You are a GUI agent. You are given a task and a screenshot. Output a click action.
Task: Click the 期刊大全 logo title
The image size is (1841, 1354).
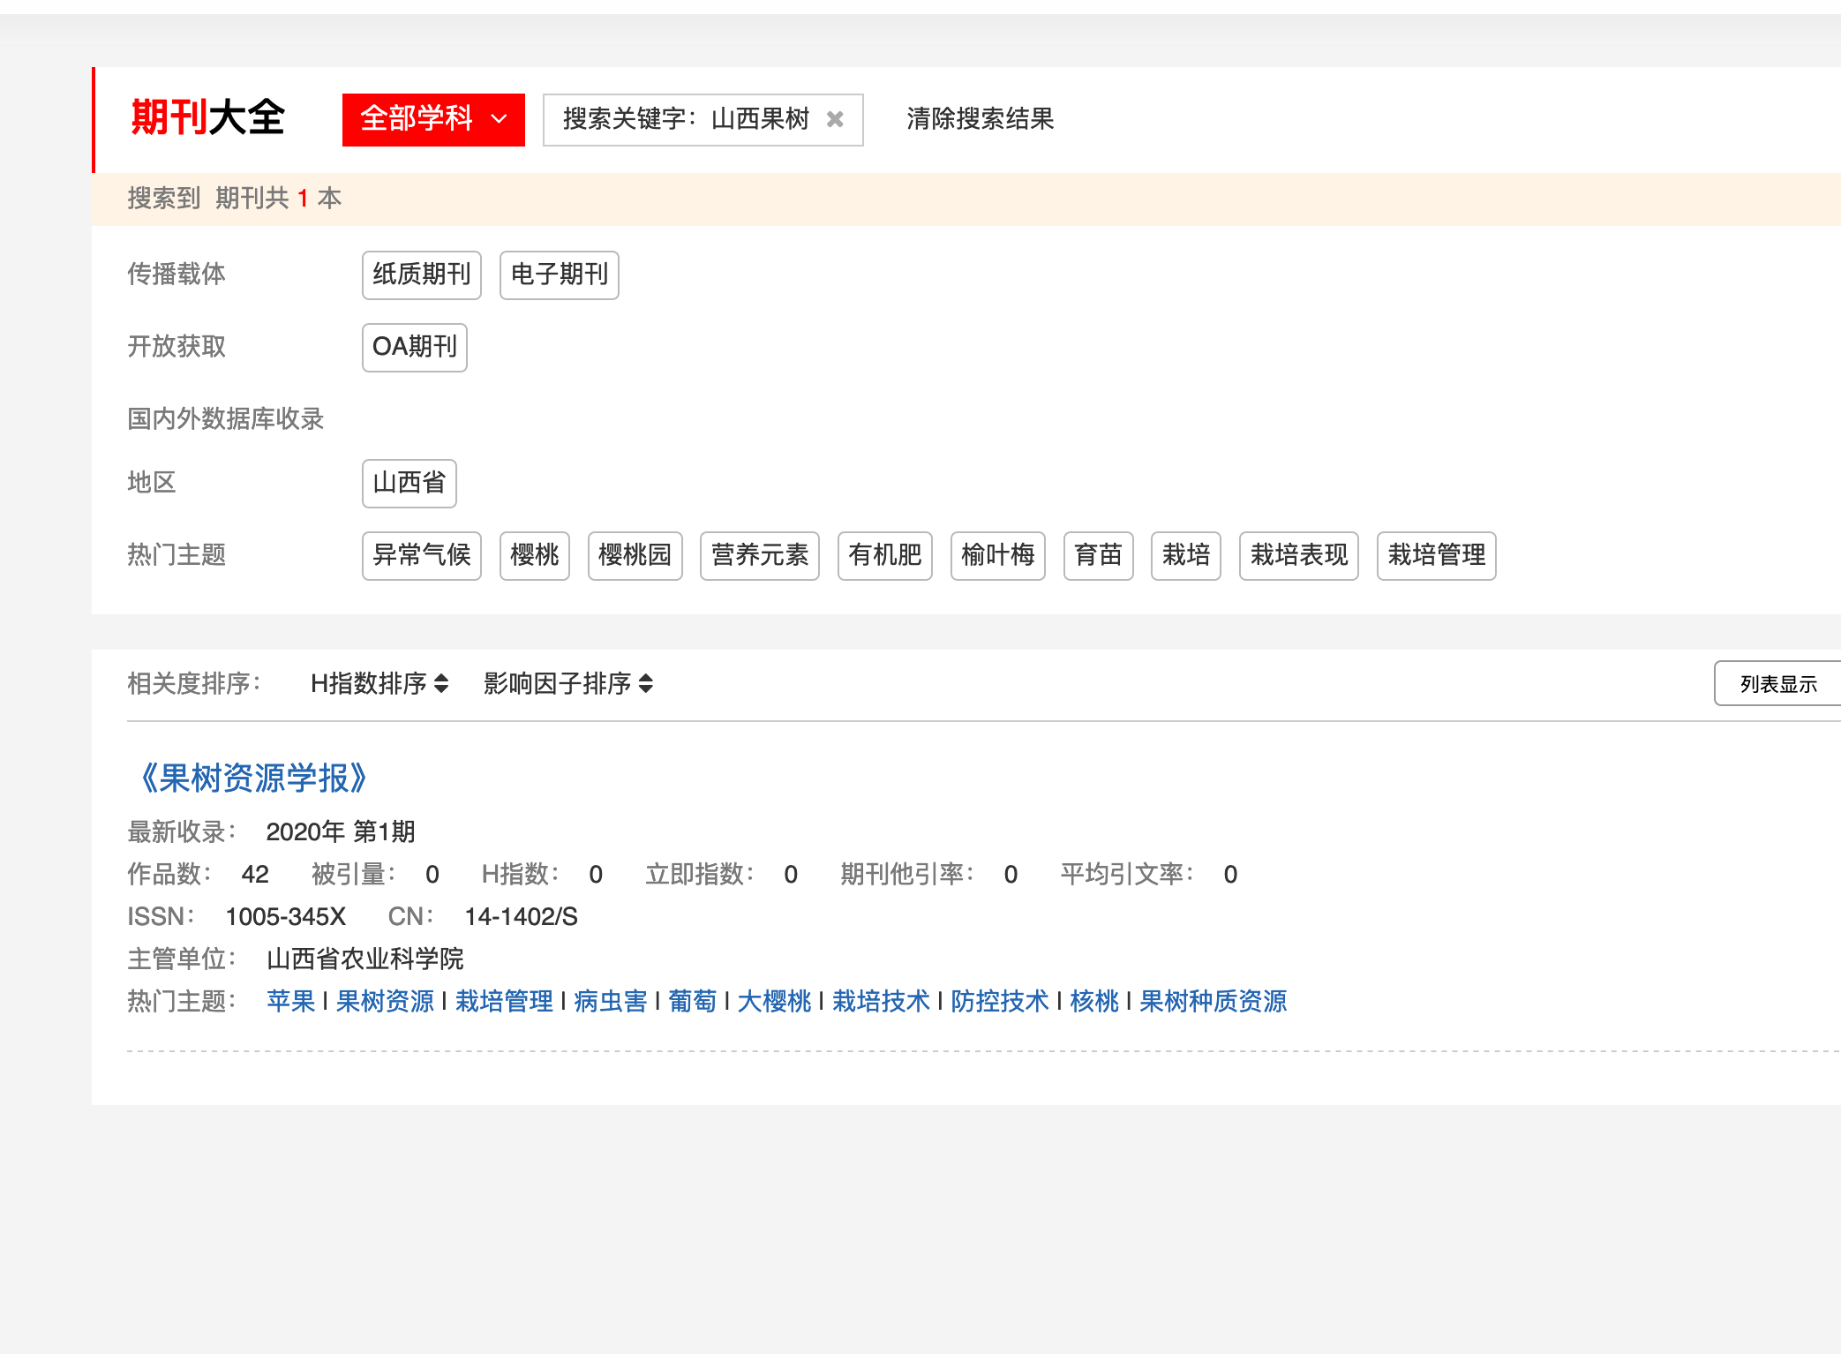click(x=208, y=117)
